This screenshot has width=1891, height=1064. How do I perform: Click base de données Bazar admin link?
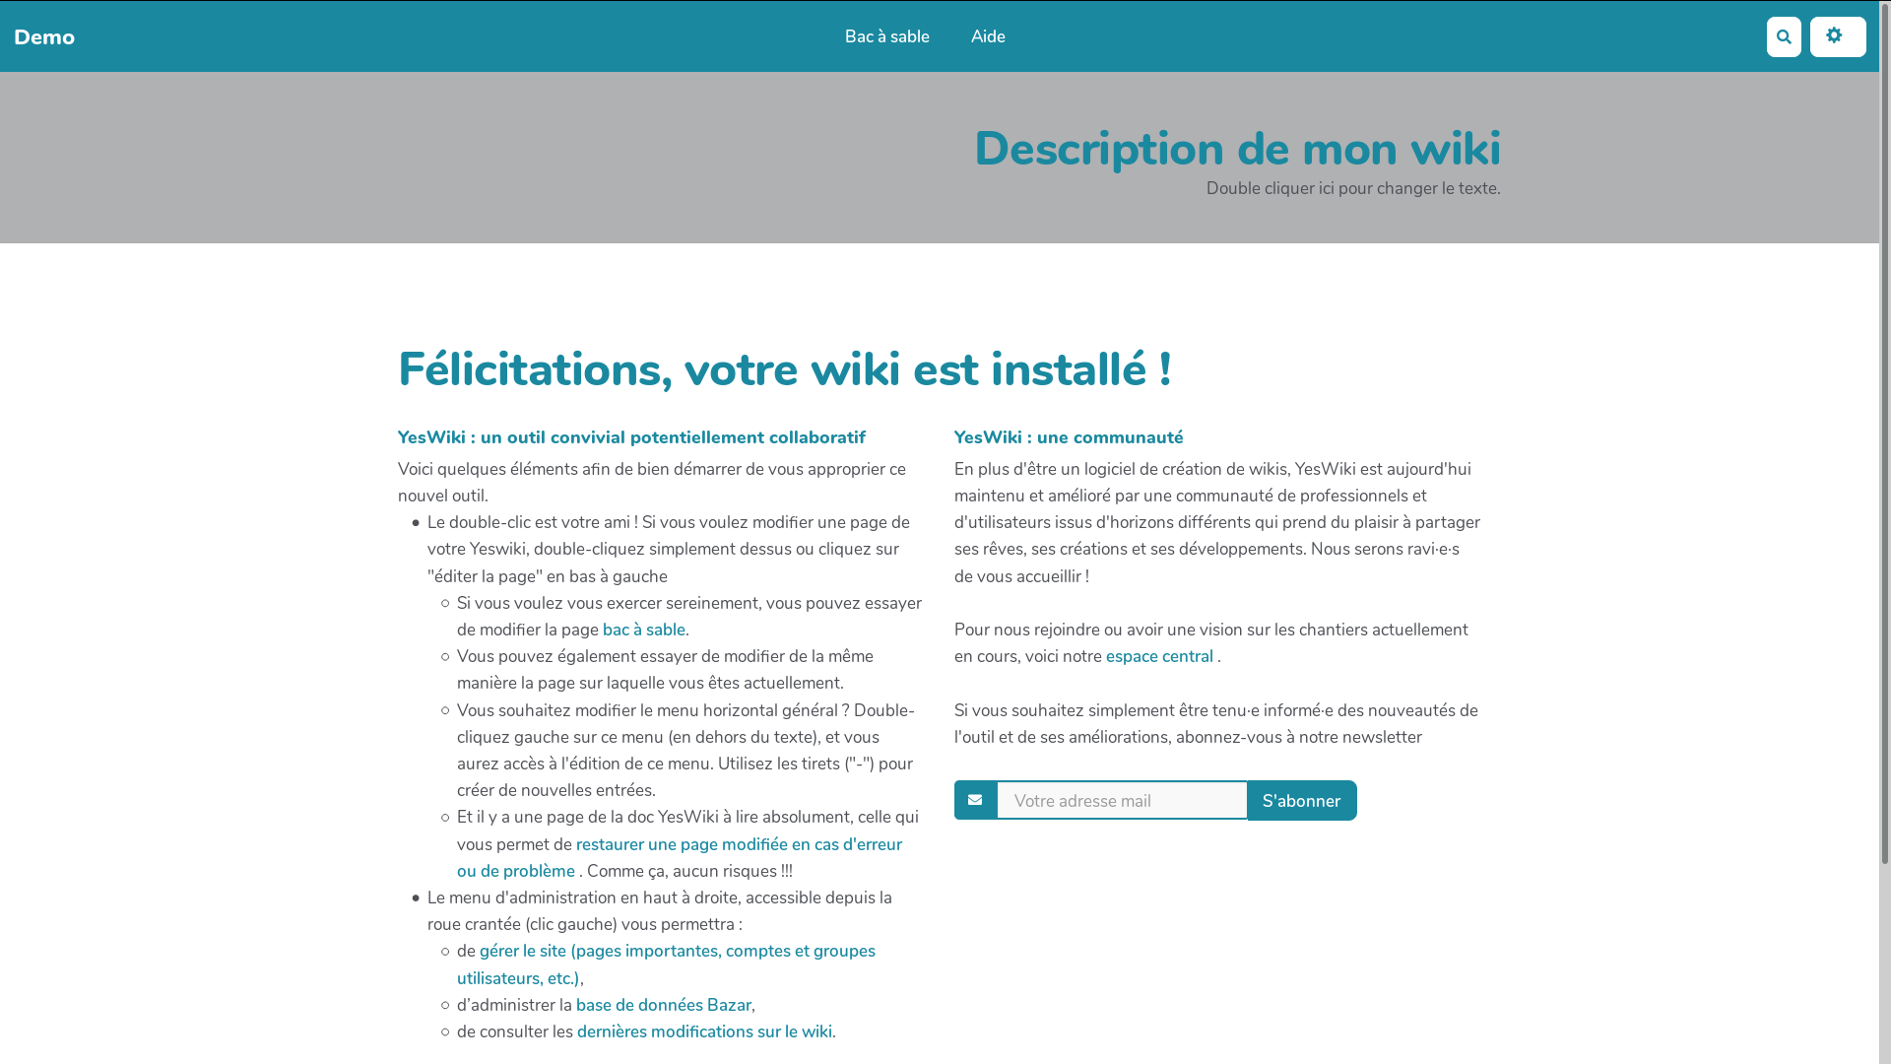(664, 1004)
